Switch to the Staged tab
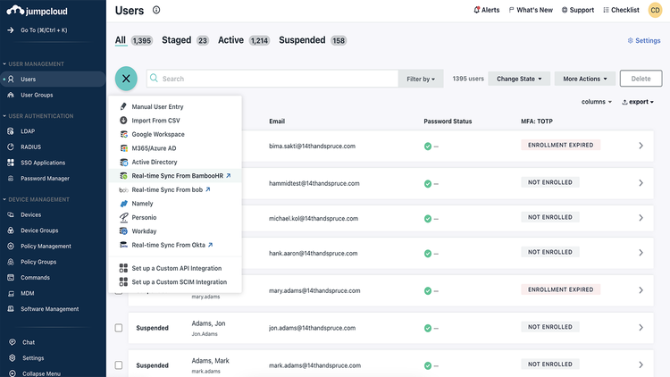 click(185, 40)
